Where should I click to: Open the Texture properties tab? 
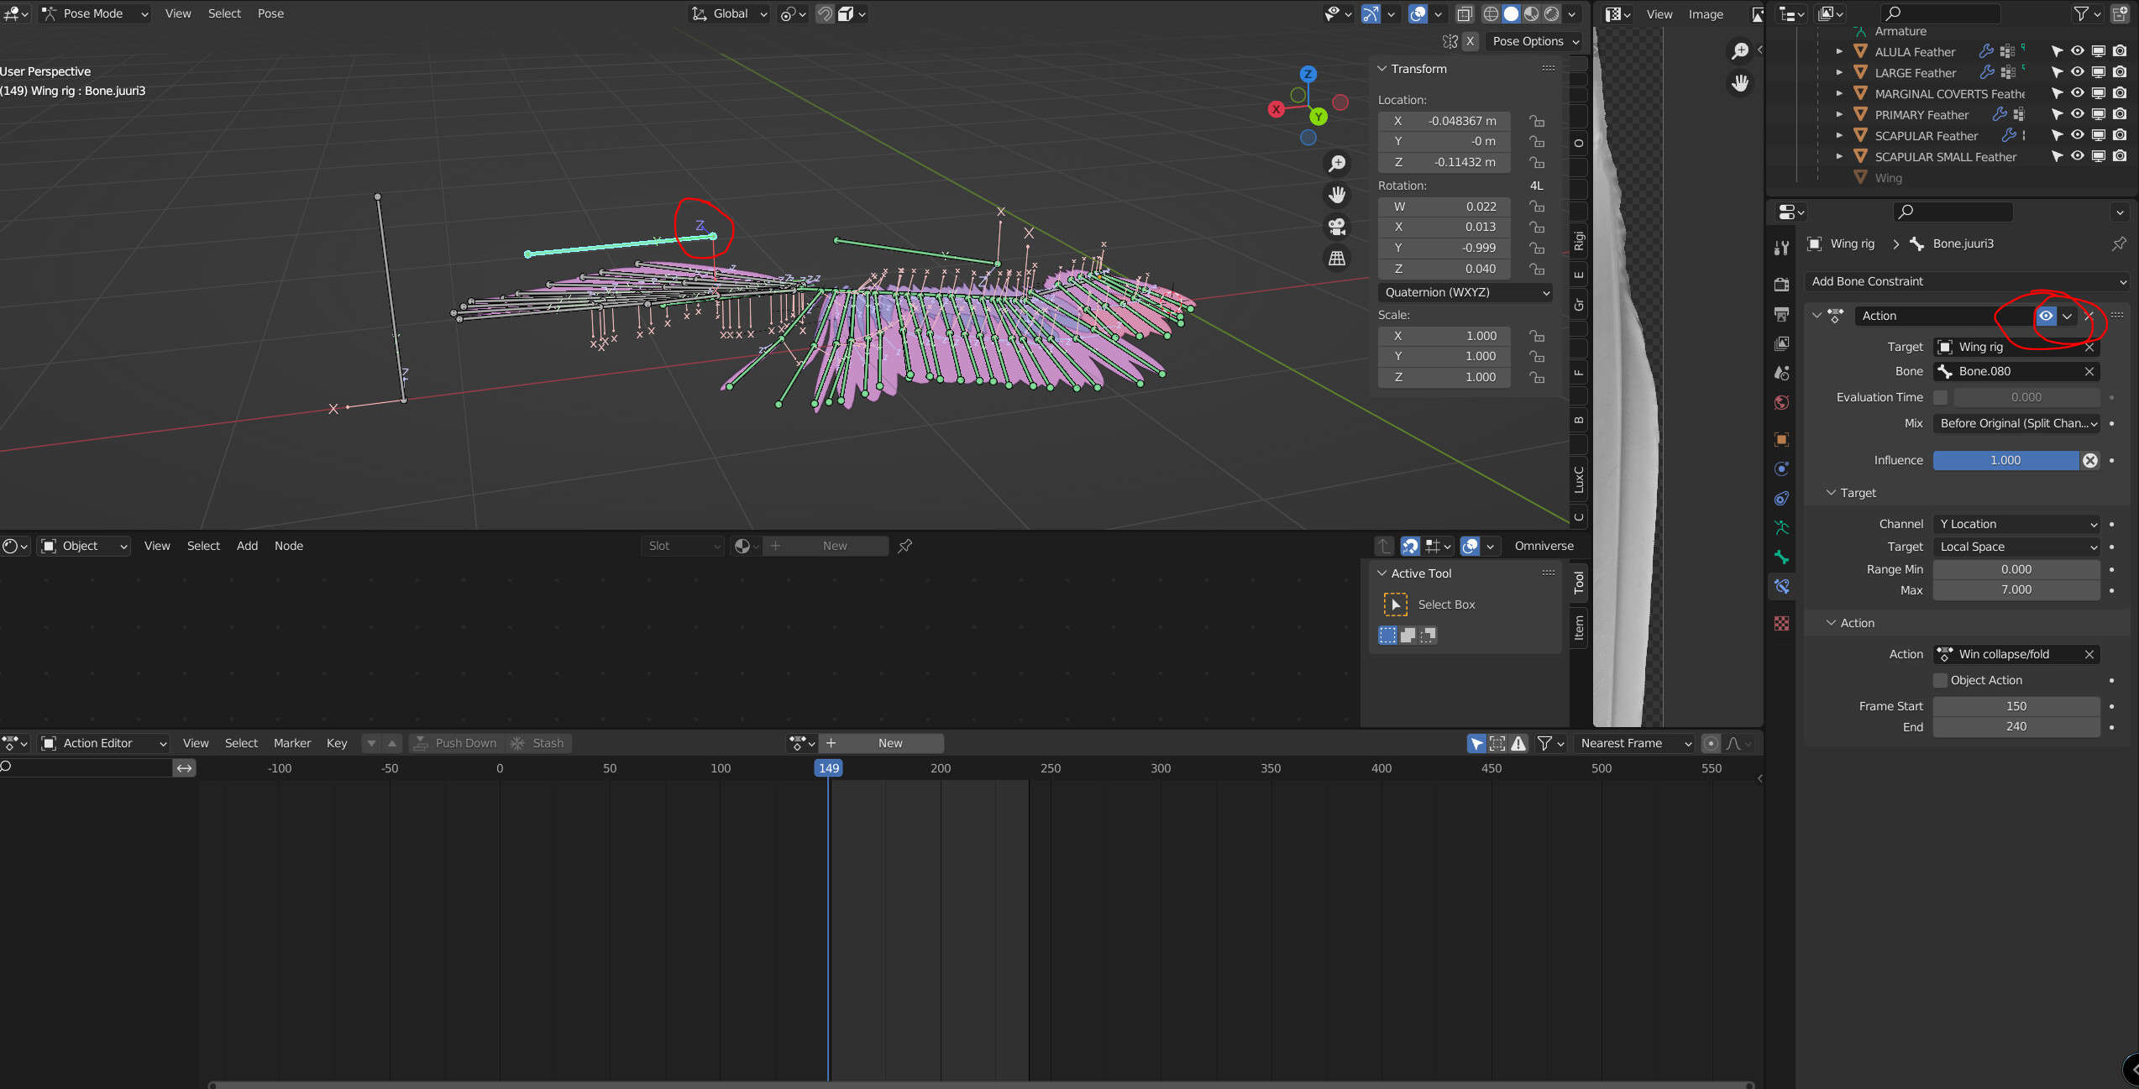coord(1782,621)
